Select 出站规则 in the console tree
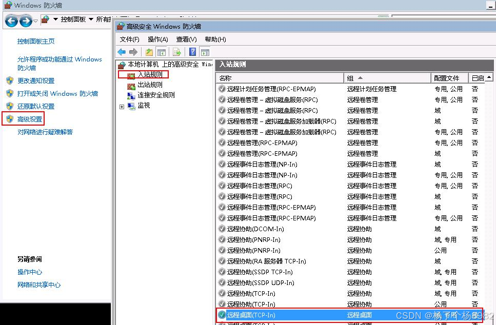The image size is (496, 325). pos(150,85)
